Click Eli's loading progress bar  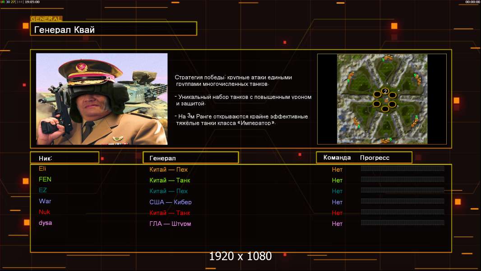(402, 168)
